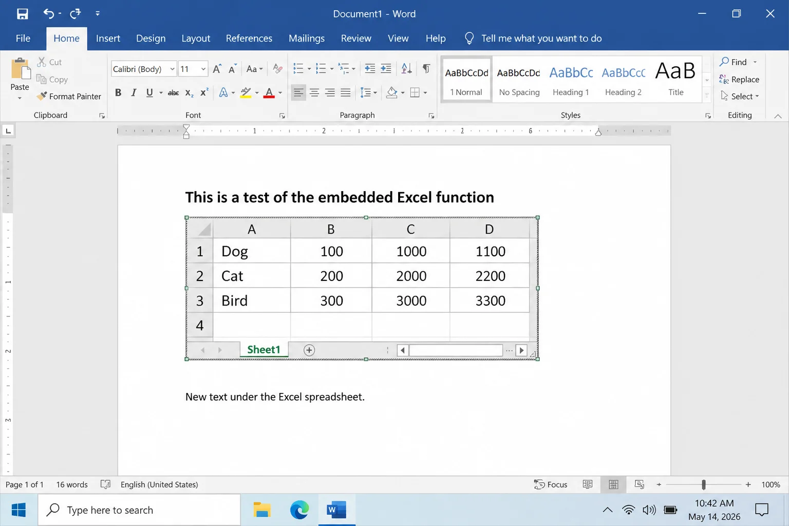This screenshot has width=789, height=526.
Task: Open the Select dropdown in Editing
Action: coord(740,96)
